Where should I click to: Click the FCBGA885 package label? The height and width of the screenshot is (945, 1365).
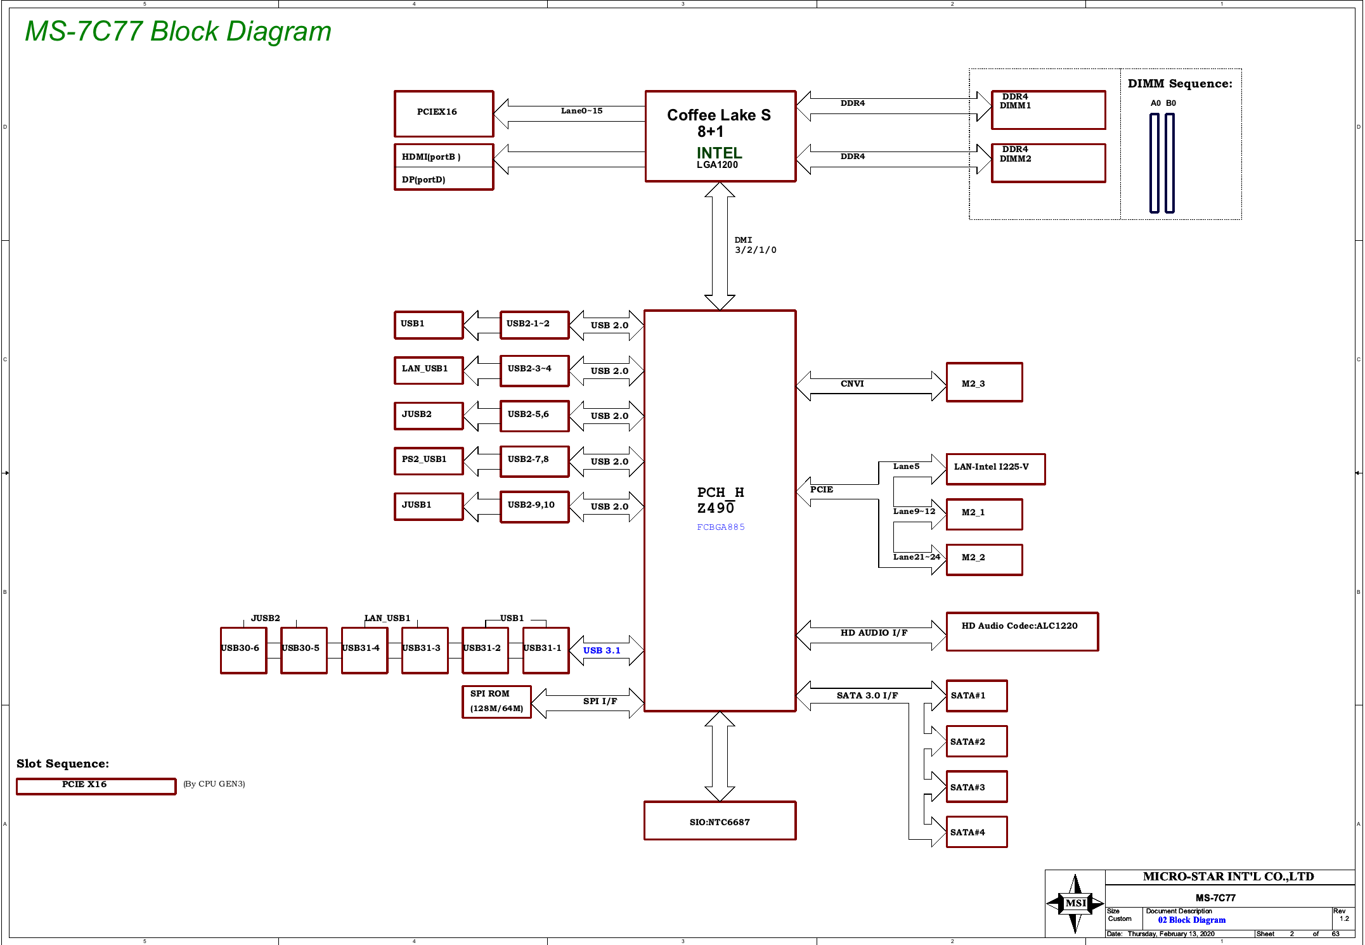(721, 527)
